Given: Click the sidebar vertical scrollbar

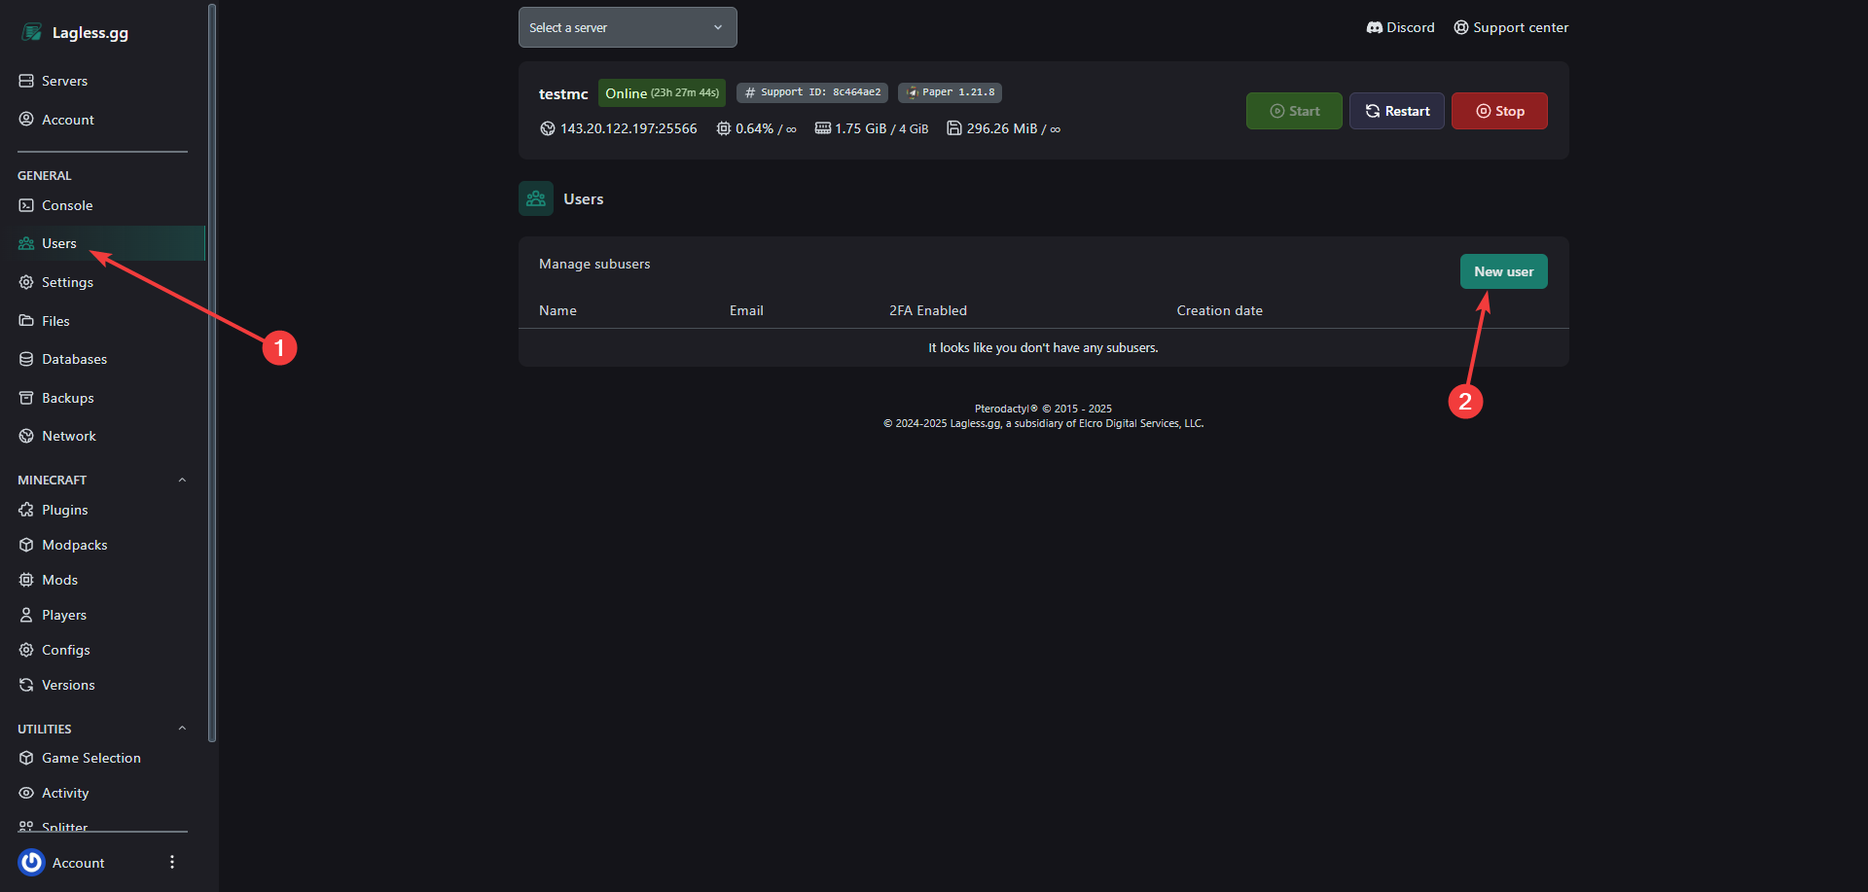Looking at the screenshot, I should pyautogui.click(x=212, y=370).
